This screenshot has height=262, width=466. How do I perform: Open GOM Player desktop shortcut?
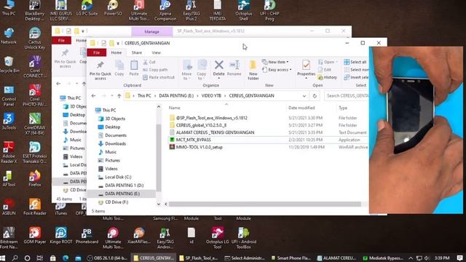35,235
